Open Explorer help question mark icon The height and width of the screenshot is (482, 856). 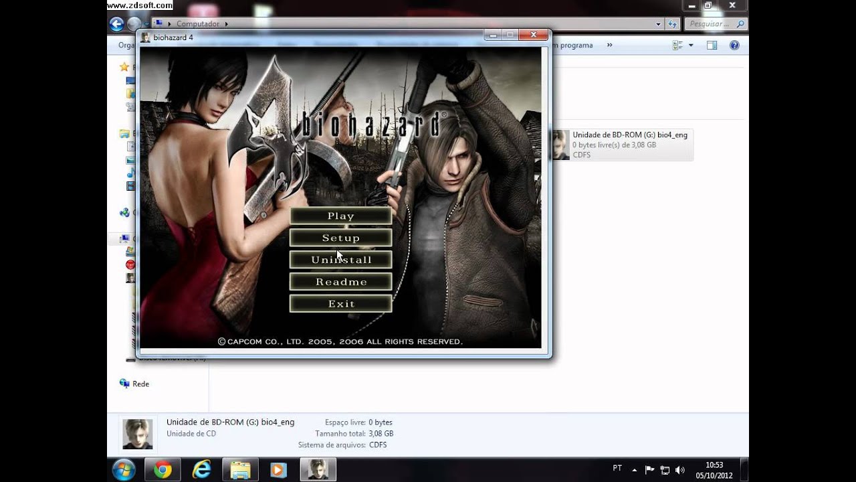pos(734,46)
